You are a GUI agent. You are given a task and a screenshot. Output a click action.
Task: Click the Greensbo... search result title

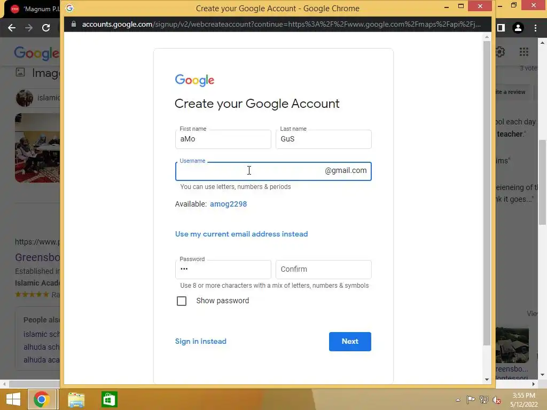pyautogui.click(x=37, y=257)
